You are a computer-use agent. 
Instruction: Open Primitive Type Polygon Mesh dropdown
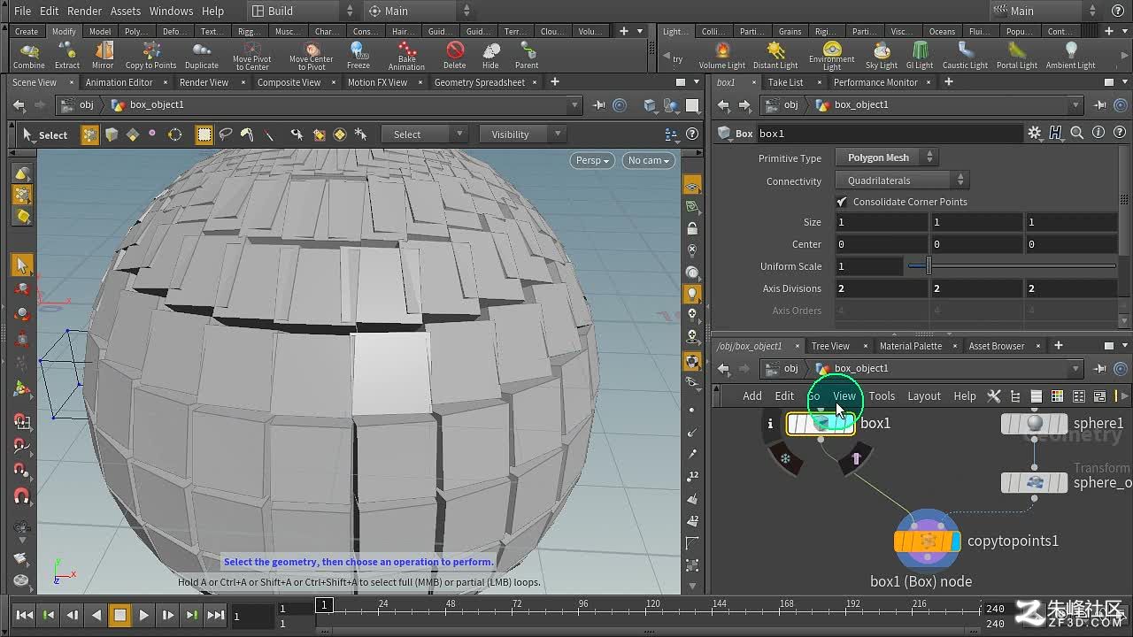(x=886, y=157)
